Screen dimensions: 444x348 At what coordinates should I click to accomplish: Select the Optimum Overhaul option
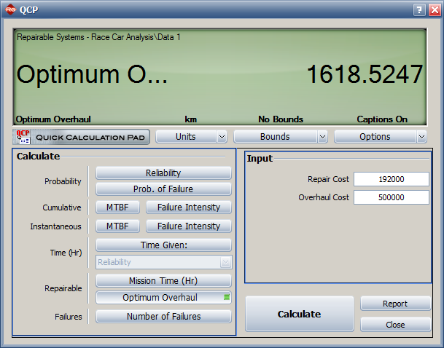point(163,298)
